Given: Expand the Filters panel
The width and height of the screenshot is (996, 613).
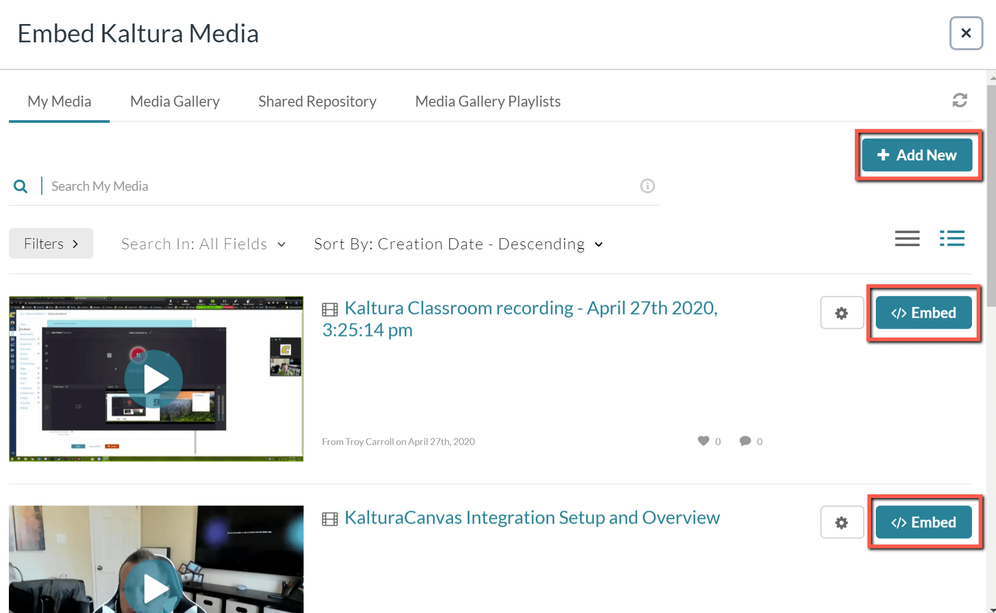Looking at the screenshot, I should click(x=51, y=244).
